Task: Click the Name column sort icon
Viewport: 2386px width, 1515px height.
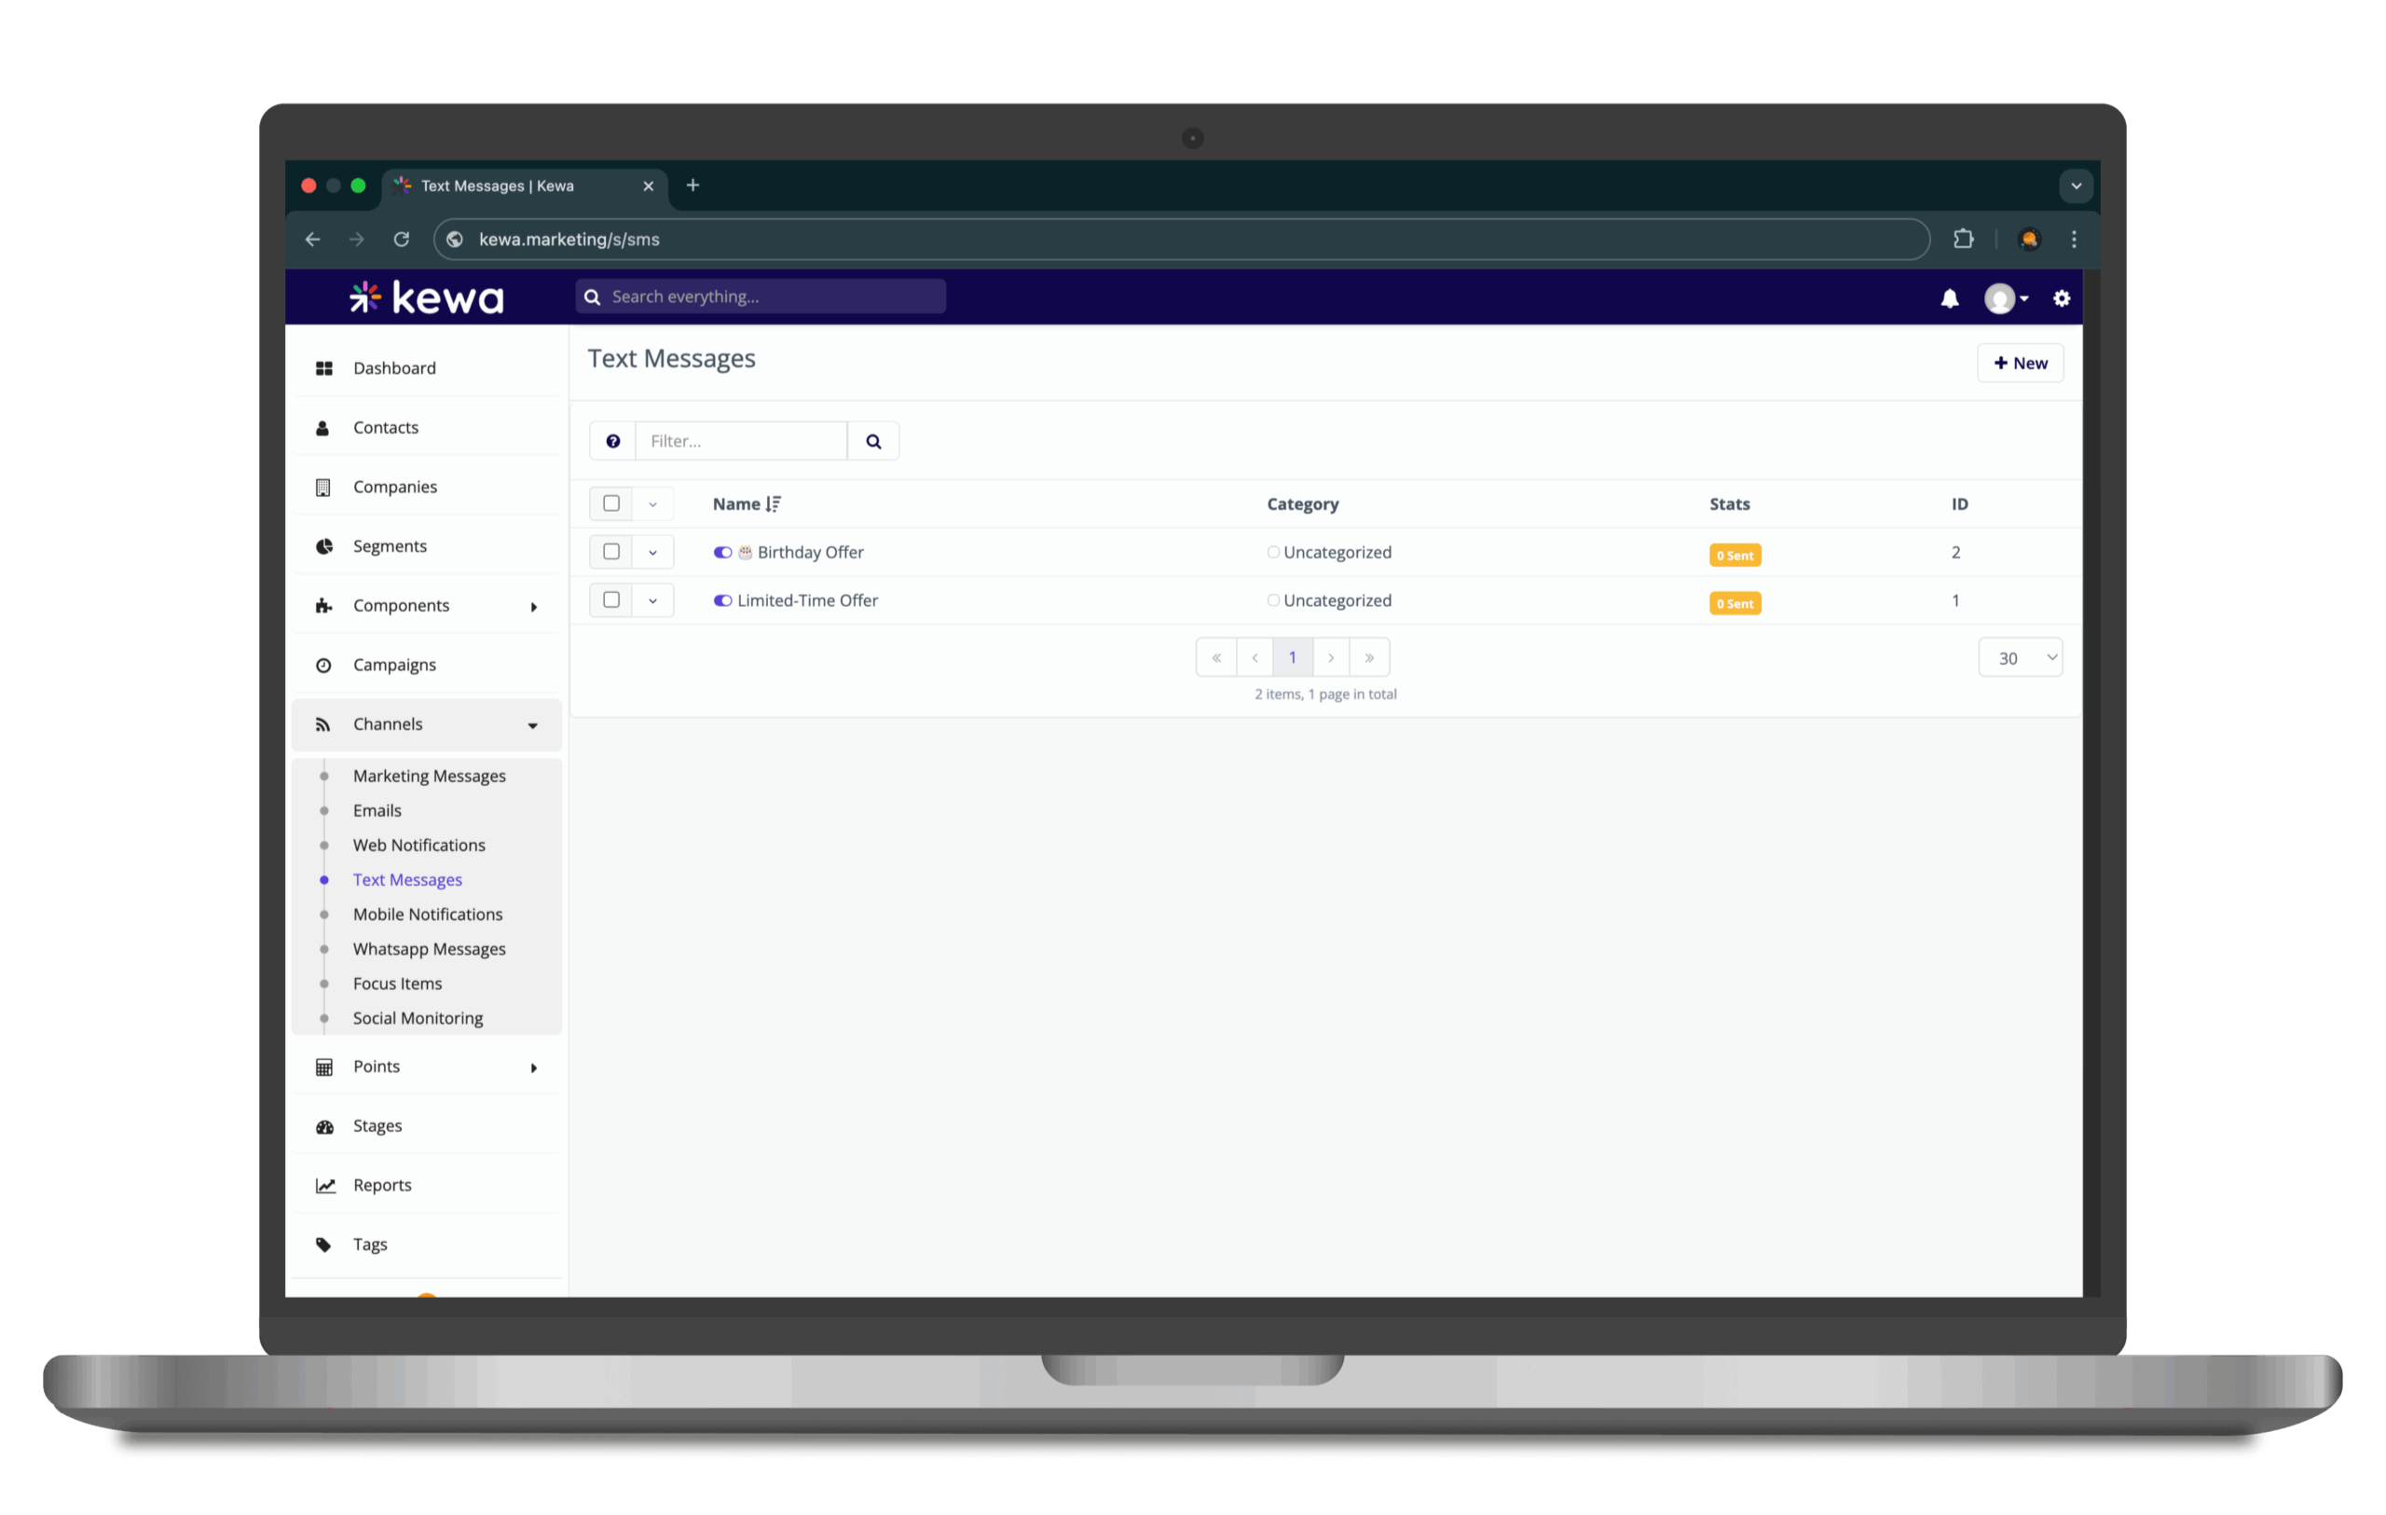Action: [x=774, y=504]
